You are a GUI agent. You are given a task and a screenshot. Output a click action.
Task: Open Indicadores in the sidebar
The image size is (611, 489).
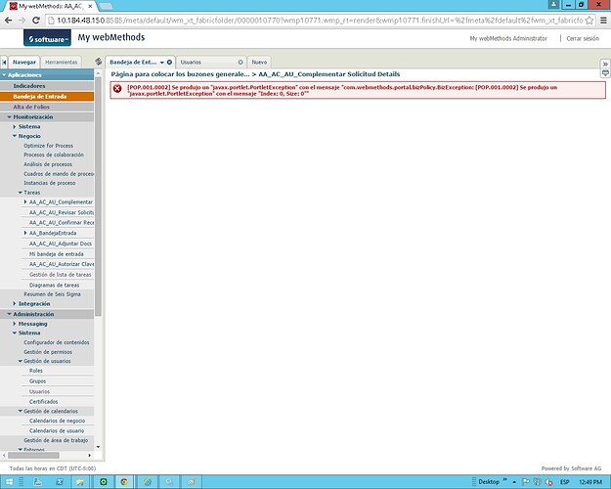coord(29,86)
